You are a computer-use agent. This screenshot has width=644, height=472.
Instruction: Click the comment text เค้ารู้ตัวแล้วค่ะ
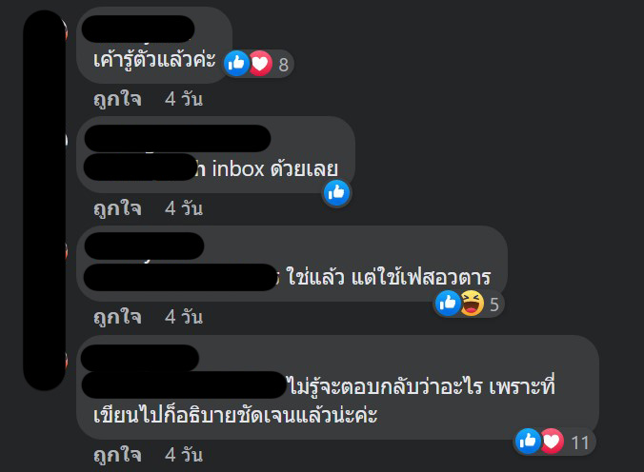tap(154, 60)
